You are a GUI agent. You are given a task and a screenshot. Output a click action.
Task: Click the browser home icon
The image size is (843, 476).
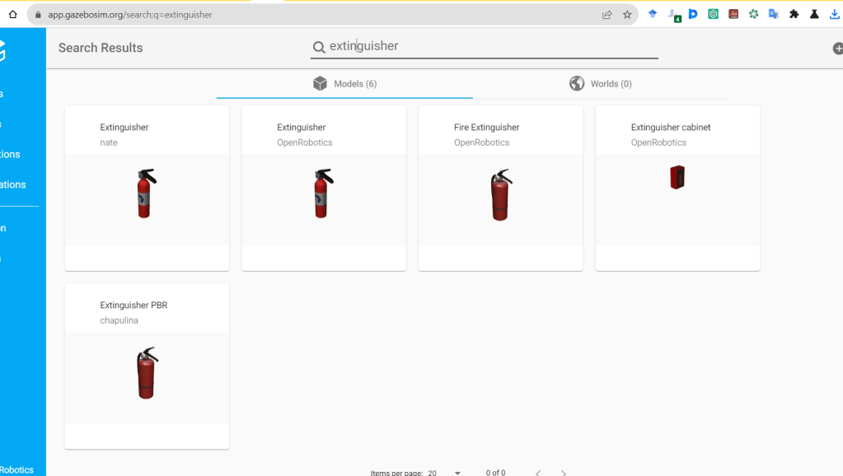(12, 14)
